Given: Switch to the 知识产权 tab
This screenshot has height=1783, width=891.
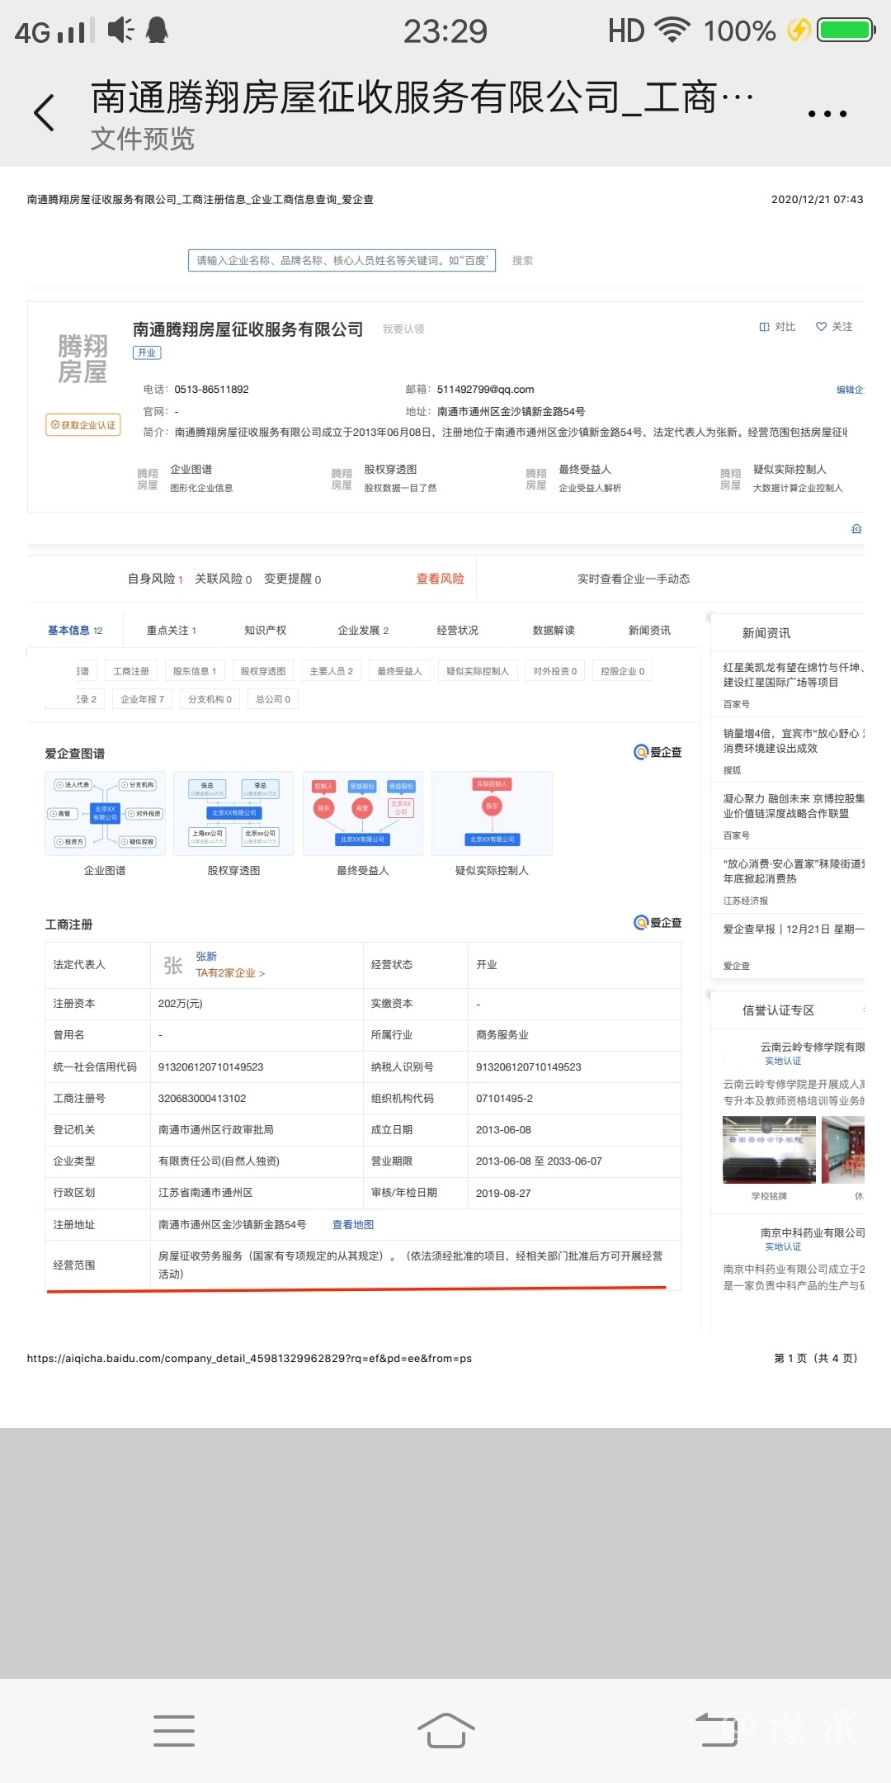Looking at the screenshot, I should point(265,631).
